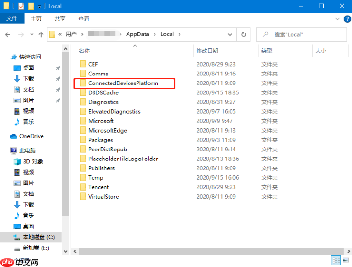Click 用户 in the address breadcrumb
The image size is (352, 267).
point(71,34)
